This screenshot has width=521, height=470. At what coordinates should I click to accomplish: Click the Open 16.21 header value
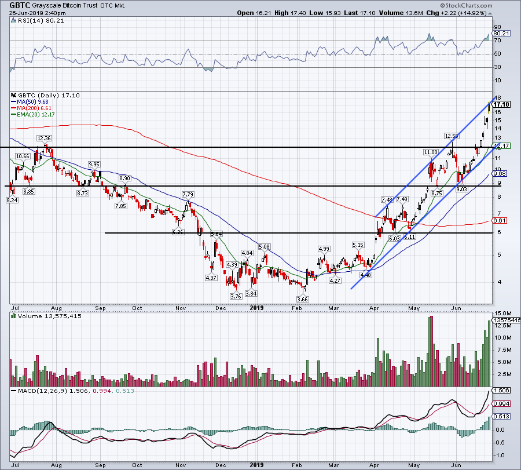click(x=255, y=13)
